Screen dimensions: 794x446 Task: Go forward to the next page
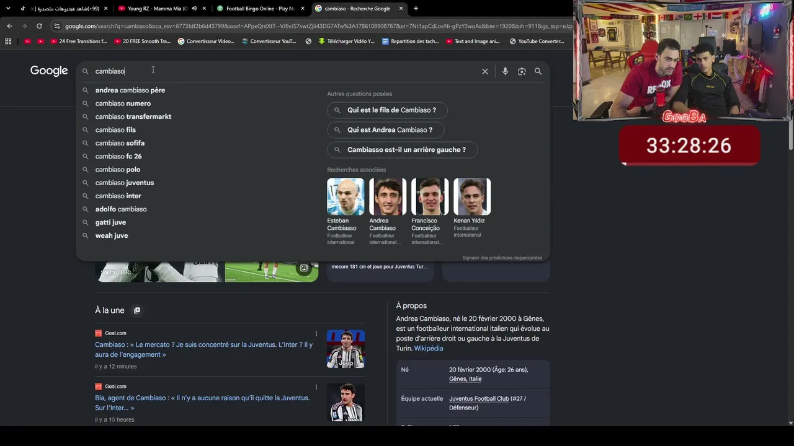pyautogui.click(x=24, y=26)
